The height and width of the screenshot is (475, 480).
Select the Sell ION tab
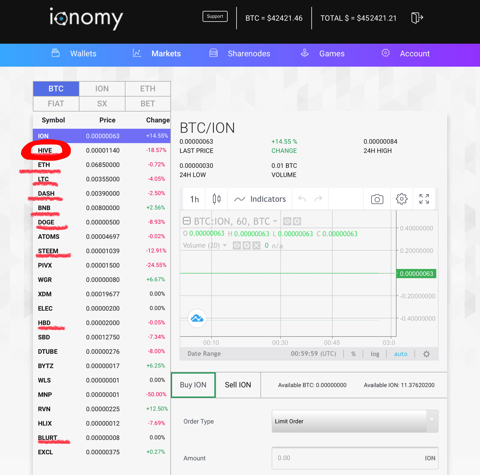pyautogui.click(x=238, y=385)
